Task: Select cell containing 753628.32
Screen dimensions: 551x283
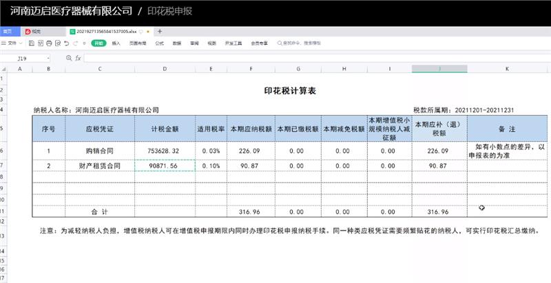Action: click(164, 151)
